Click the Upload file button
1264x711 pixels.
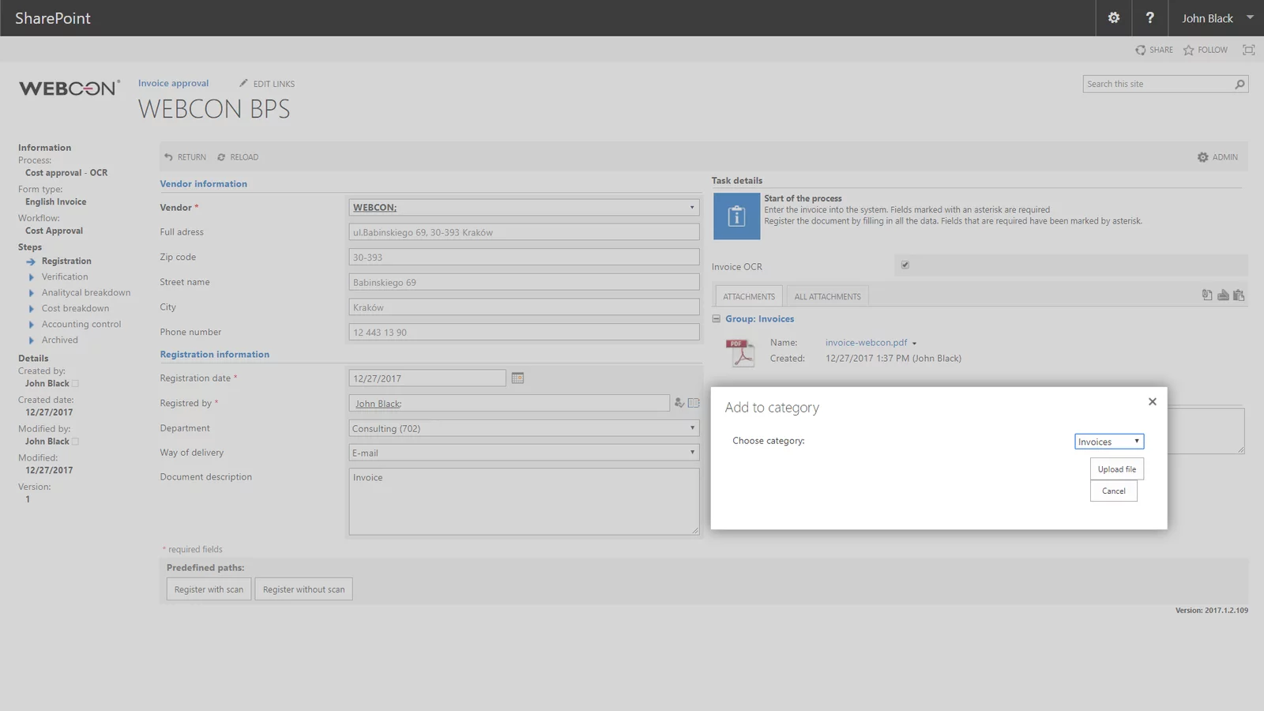pyautogui.click(x=1117, y=469)
